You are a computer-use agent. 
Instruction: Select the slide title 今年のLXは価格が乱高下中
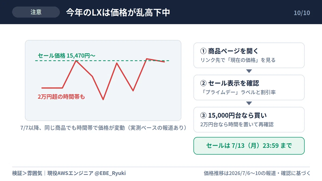click(118, 12)
